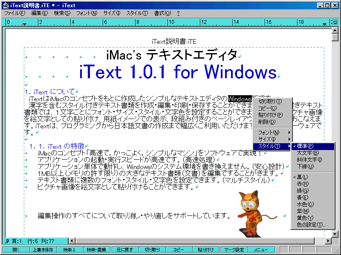Click the vertical scrollbar thumb
Image resolution: width=341 pixels, height=255 pixels.
[335, 37]
